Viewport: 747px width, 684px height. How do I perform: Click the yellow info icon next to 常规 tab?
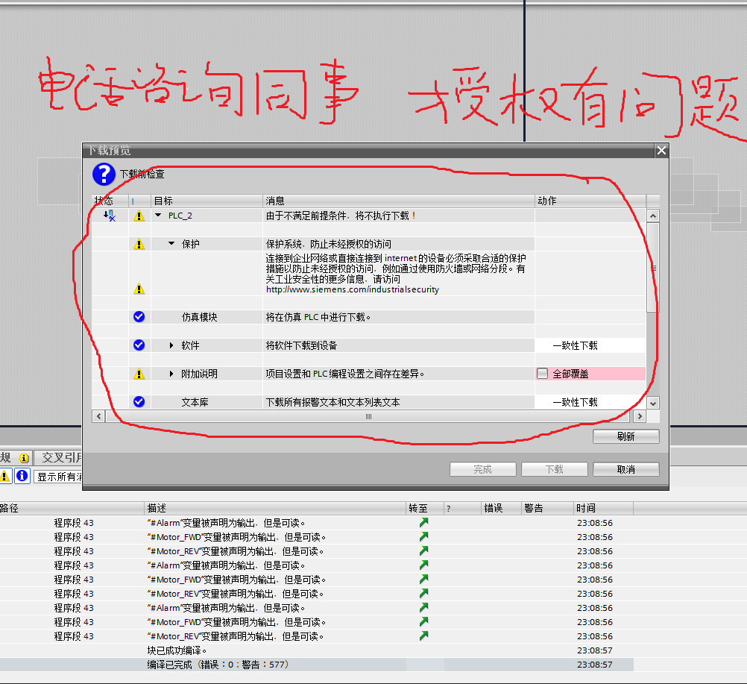25,457
